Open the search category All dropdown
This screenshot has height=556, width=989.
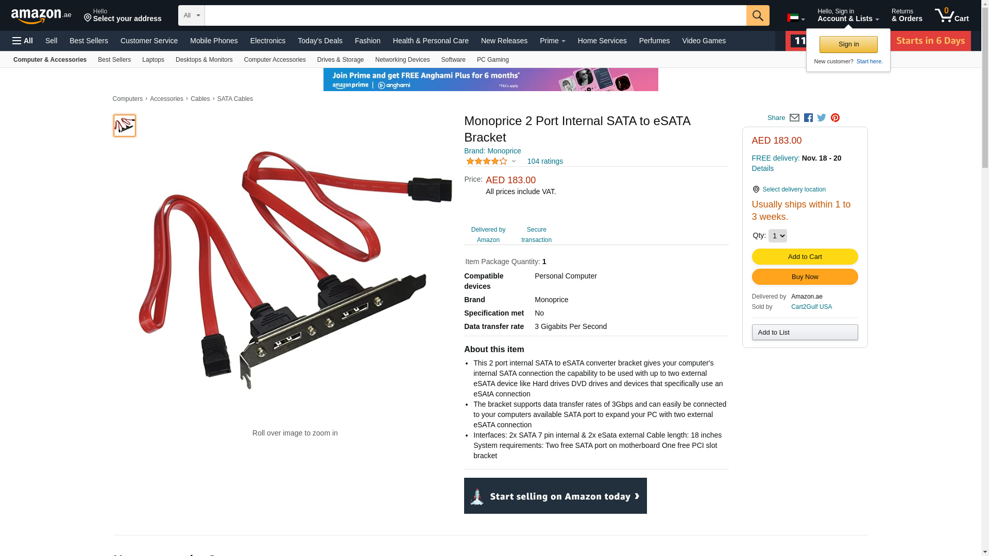click(x=192, y=15)
